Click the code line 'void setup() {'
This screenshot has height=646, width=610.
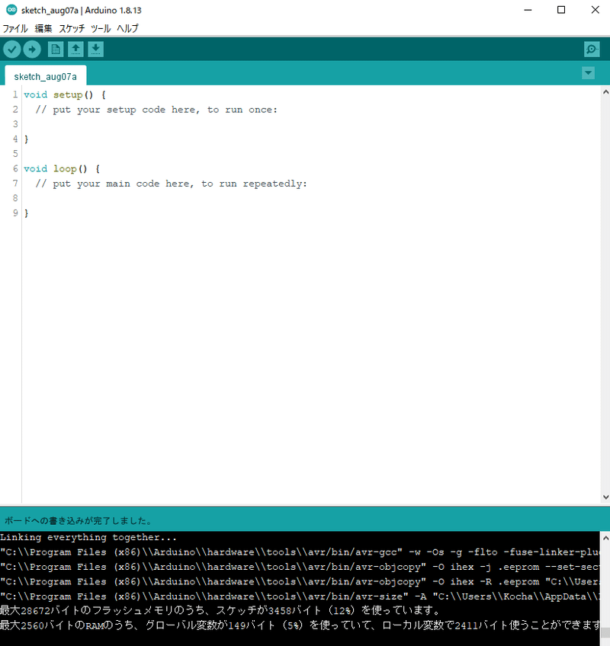[x=65, y=94]
